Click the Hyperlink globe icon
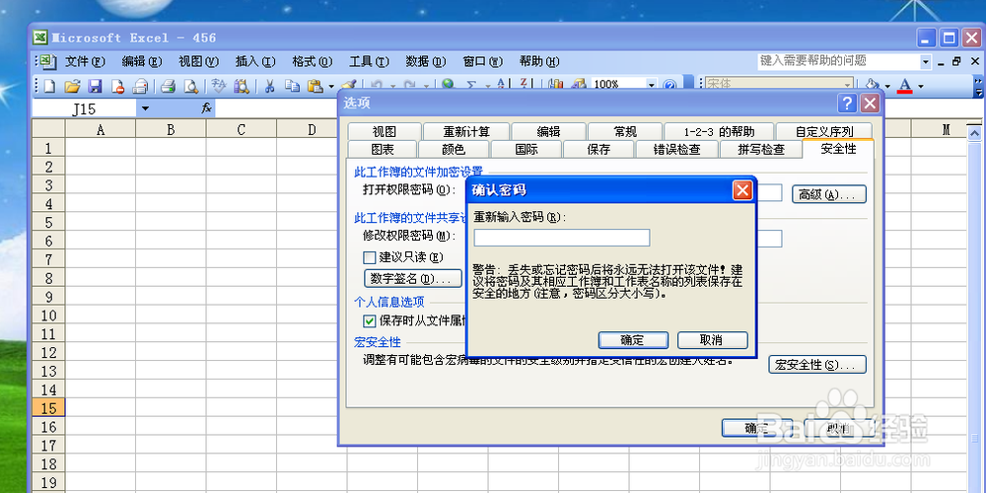 coord(448,84)
